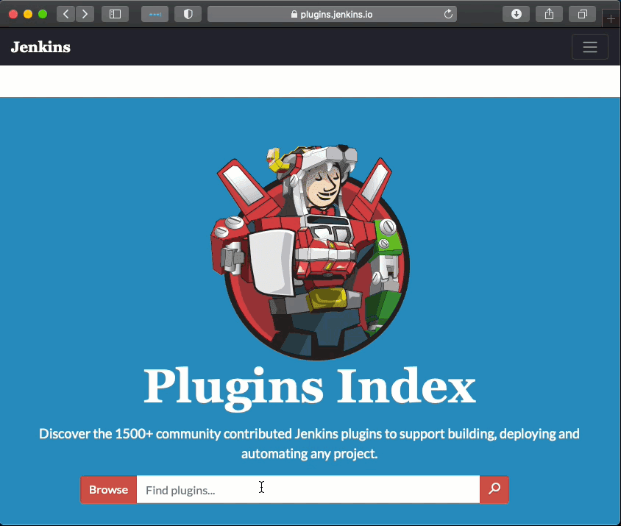Click the Plugins Index heading
The image size is (621, 526).
pyautogui.click(x=310, y=387)
